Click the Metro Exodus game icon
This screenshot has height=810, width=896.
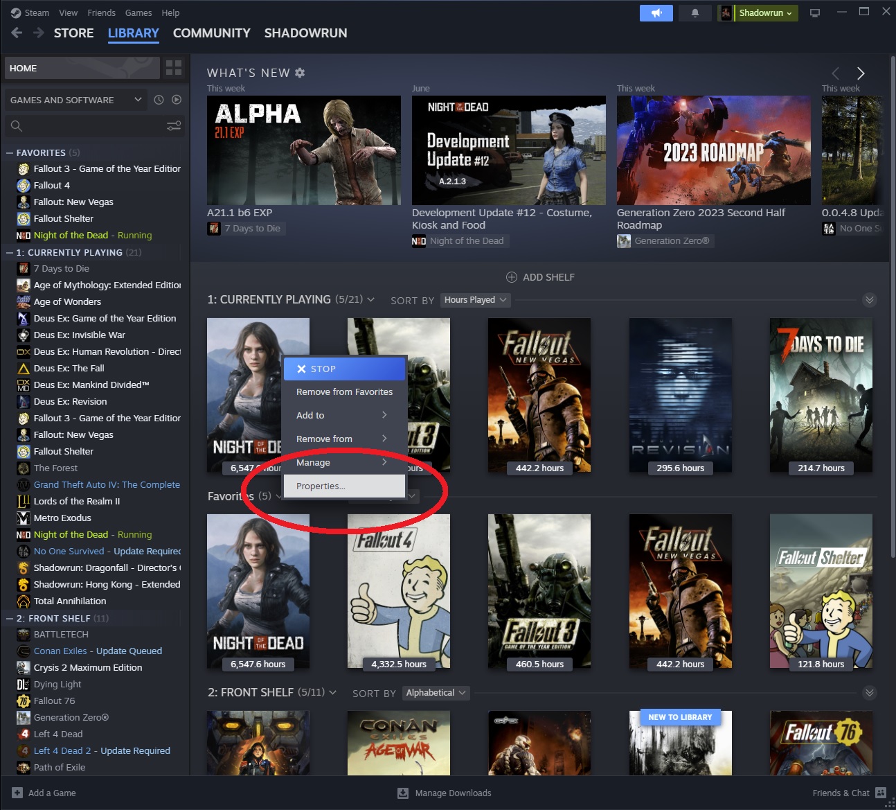(x=24, y=518)
